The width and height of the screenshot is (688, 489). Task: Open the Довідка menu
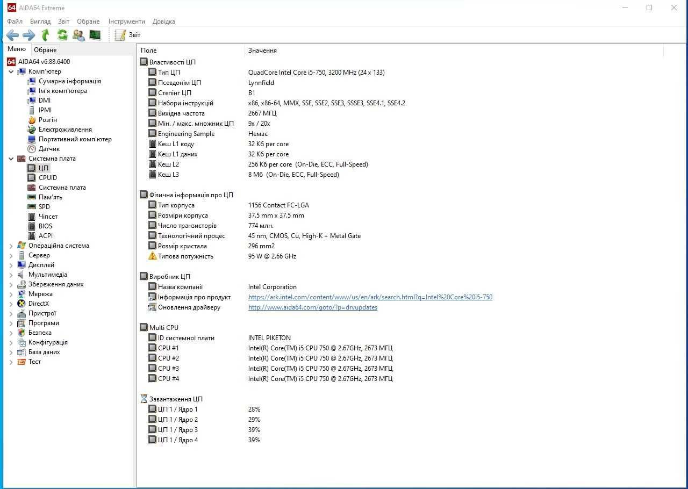coord(164,21)
